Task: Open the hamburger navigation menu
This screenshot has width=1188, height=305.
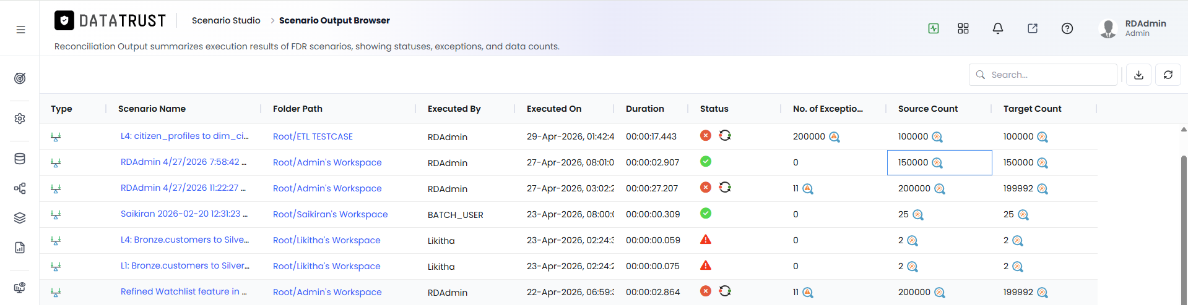Action: (20, 30)
